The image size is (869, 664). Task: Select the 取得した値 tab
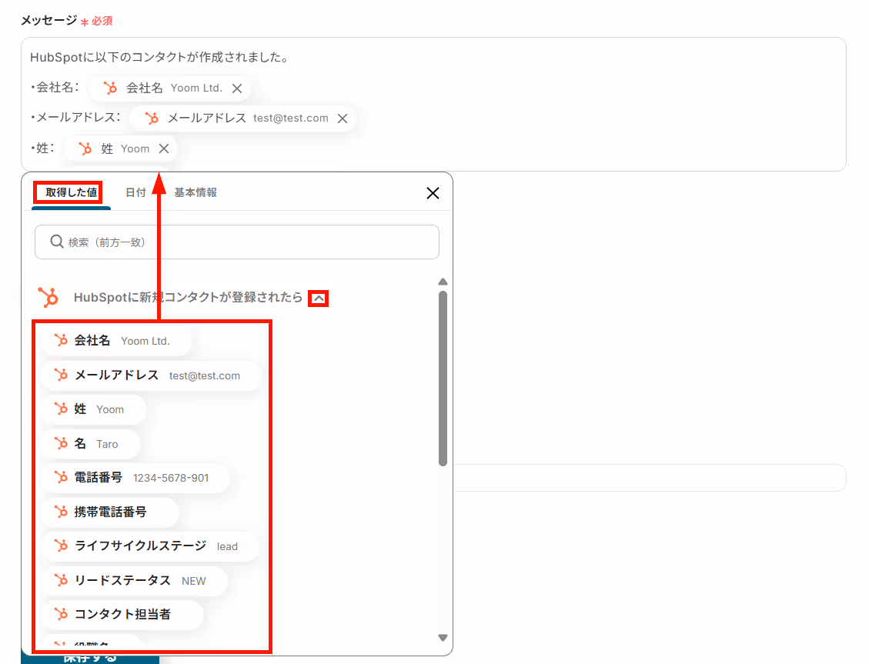coord(71,192)
